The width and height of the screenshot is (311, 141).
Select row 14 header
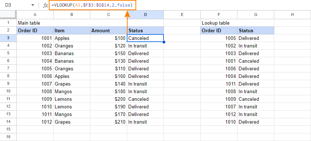coord(8,122)
